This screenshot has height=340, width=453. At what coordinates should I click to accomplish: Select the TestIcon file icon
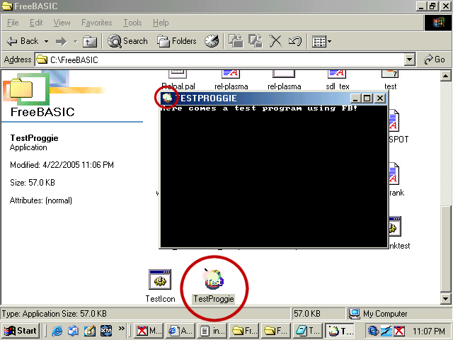pos(159,280)
